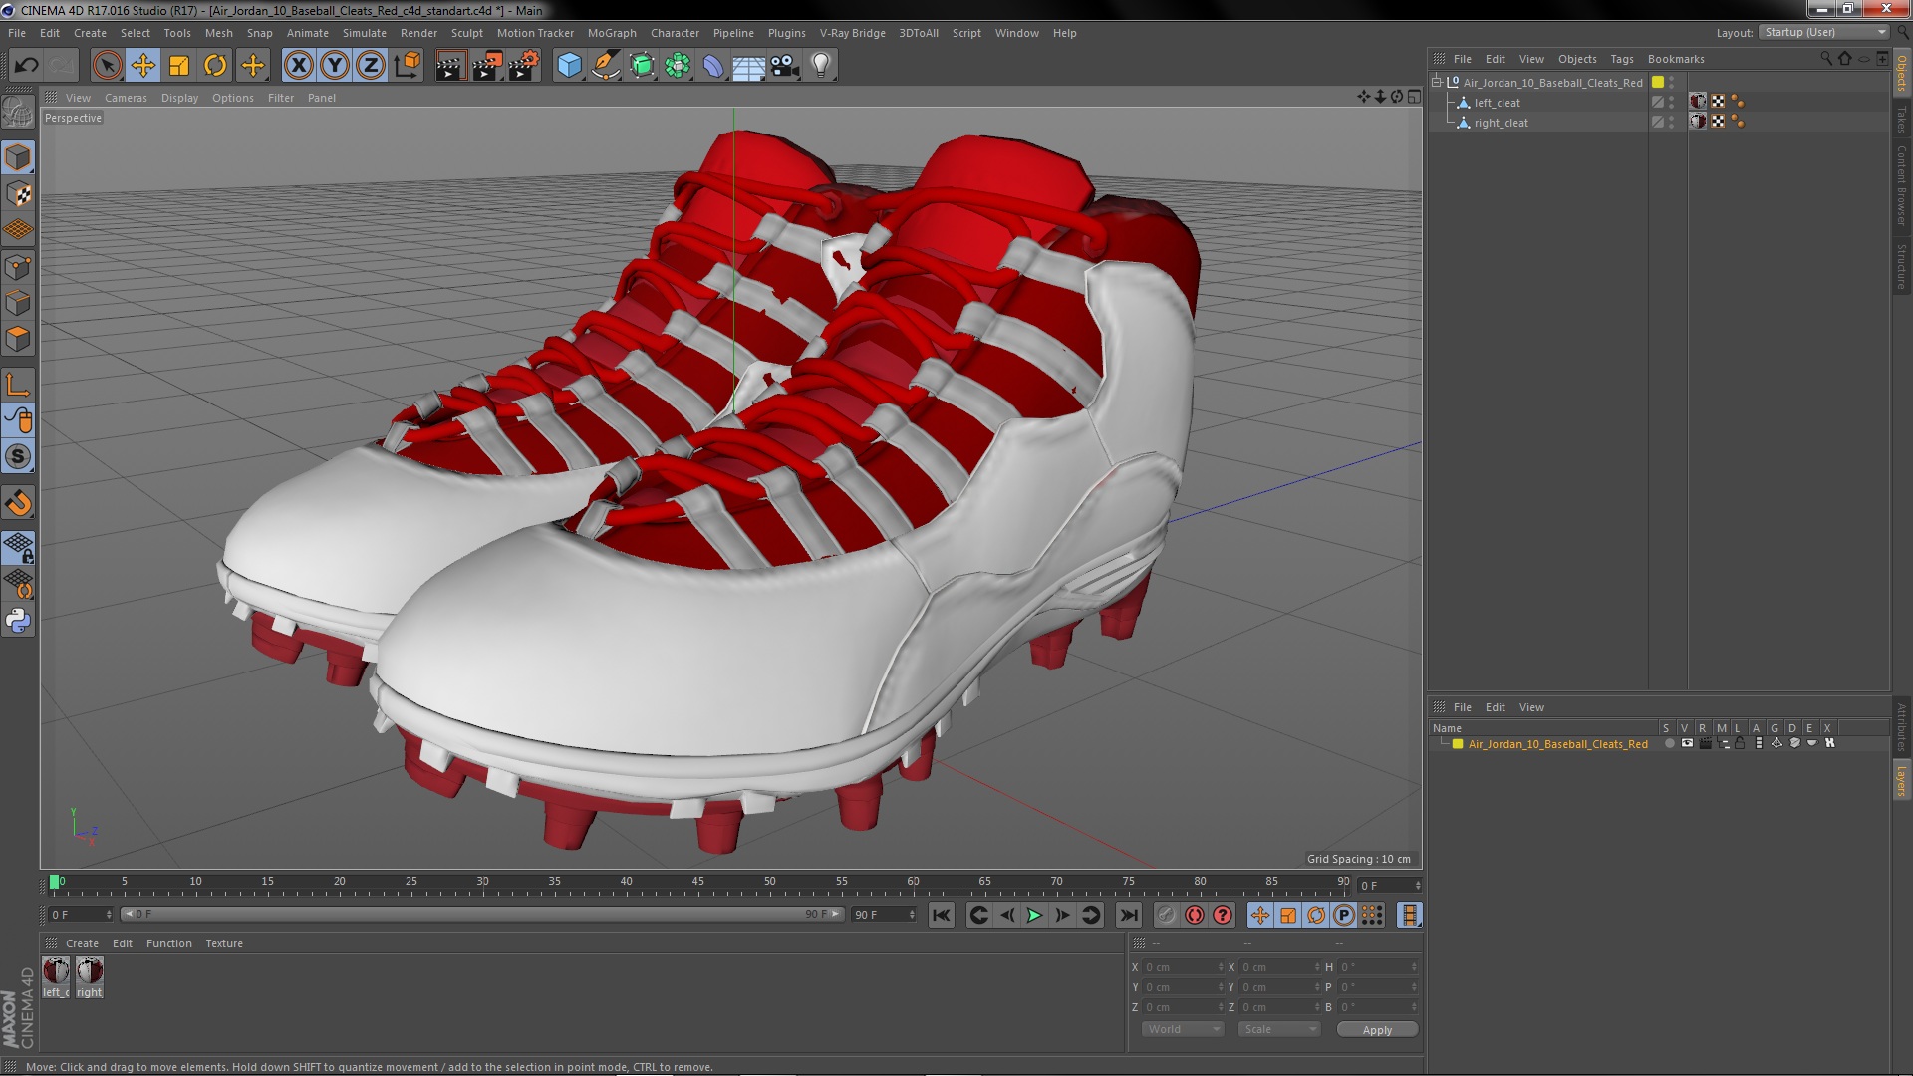The height and width of the screenshot is (1076, 1913).
Task: Add a Camera object icon
Action: pyautogui.click(x=785, y=66)
